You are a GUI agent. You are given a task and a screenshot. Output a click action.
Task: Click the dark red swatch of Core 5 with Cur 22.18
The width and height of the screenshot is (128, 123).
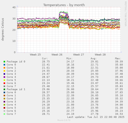point(4,108)
